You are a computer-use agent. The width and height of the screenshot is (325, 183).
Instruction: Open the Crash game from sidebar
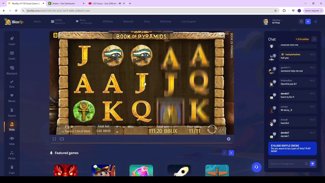(12, 41)
